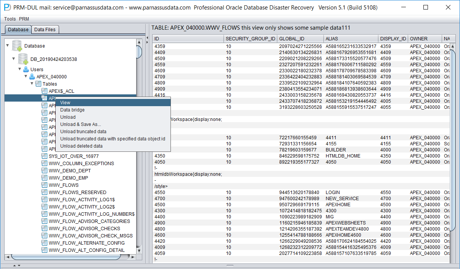The height and width of the screenshot is (269, 460).
Task: Click the WWV_DEMO_DEPT table icon
Action: [x=44, y=170]
